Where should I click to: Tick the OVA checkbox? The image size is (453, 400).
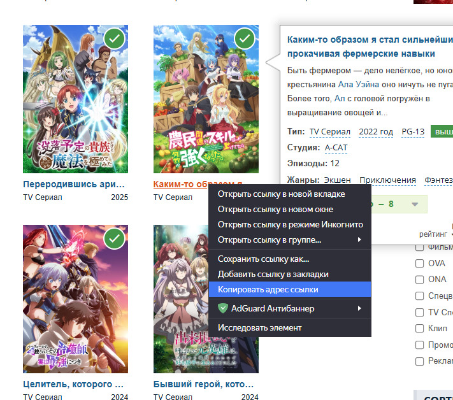coord(420,263)
